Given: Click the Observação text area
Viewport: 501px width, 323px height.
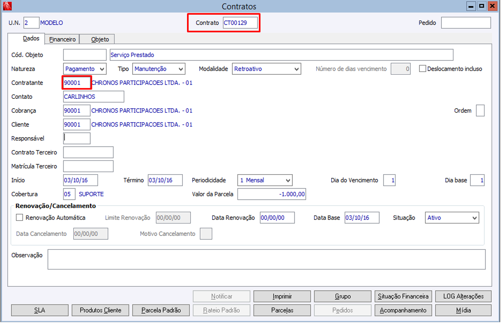Looking at the screenshot, I should point(266,260).
